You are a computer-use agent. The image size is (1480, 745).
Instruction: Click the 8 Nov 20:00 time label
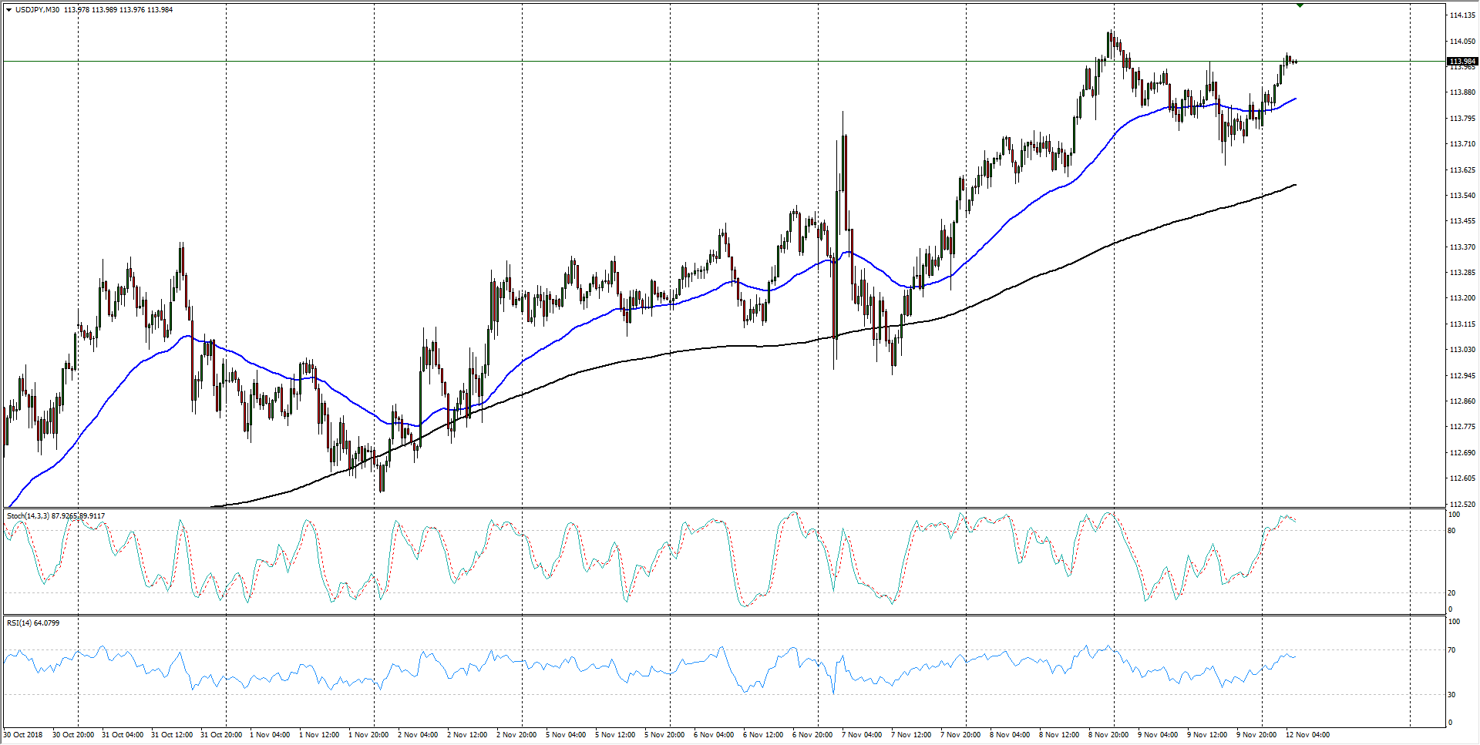click(x=1110, y=734)
